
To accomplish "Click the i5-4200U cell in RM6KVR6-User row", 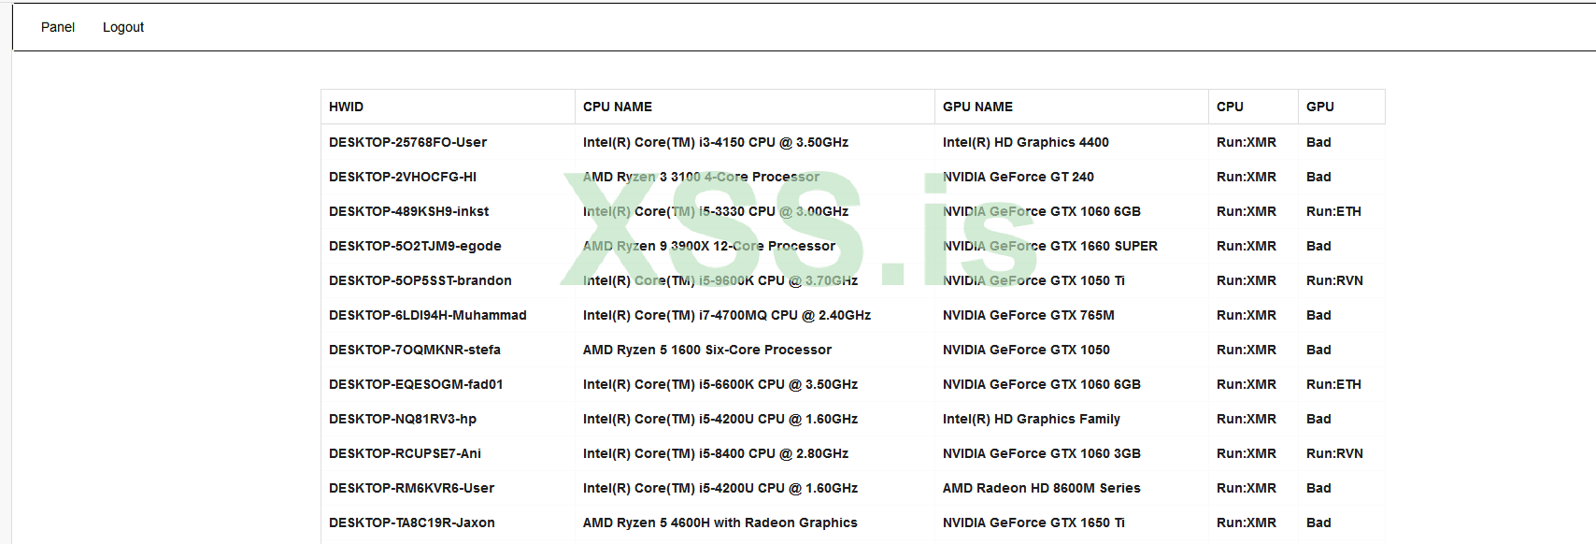I will click(720, 488).
